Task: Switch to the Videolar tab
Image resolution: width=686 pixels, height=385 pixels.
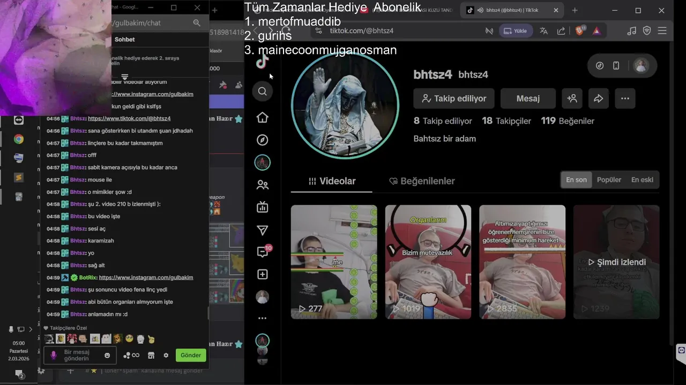Action: tap(332, 181)
